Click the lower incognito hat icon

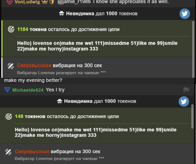point(60,101)
